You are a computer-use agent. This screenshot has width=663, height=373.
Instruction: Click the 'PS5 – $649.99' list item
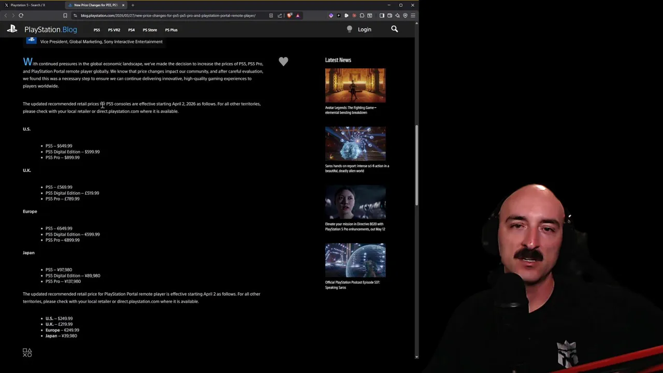point(59,146)
